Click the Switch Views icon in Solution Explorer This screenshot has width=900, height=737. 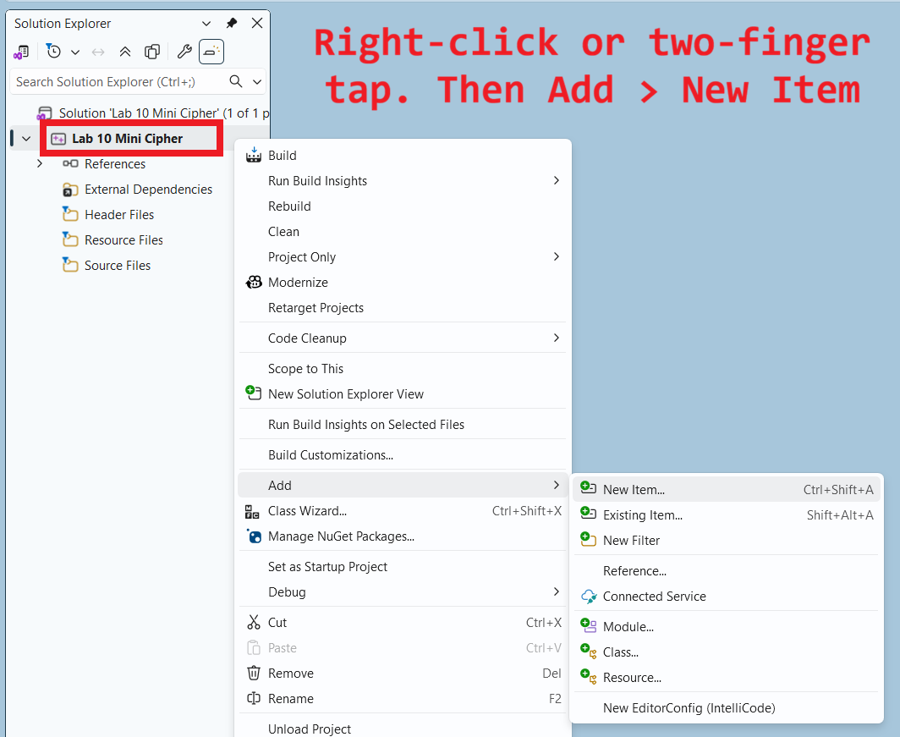point(21,52)
